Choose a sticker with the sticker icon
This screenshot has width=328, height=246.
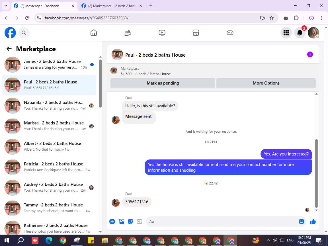(130, 222)
